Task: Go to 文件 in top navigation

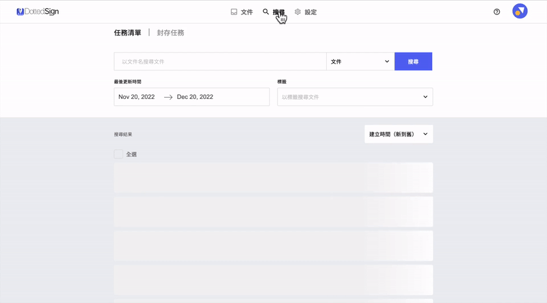Action: [x=247, y=12]
